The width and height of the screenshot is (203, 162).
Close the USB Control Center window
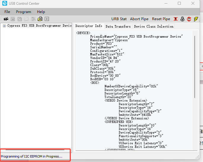point(193,3)
